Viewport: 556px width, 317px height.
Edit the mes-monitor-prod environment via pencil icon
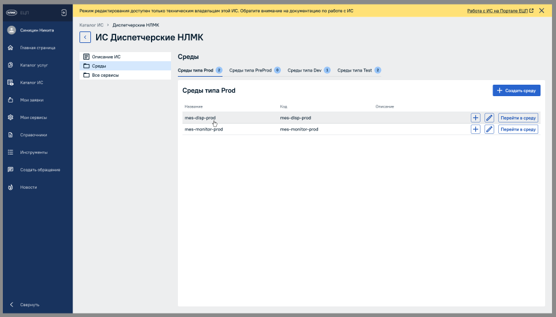coord(489,129)
